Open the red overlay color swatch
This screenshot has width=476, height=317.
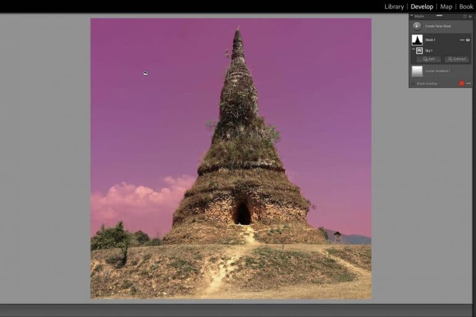pos(461,83)
